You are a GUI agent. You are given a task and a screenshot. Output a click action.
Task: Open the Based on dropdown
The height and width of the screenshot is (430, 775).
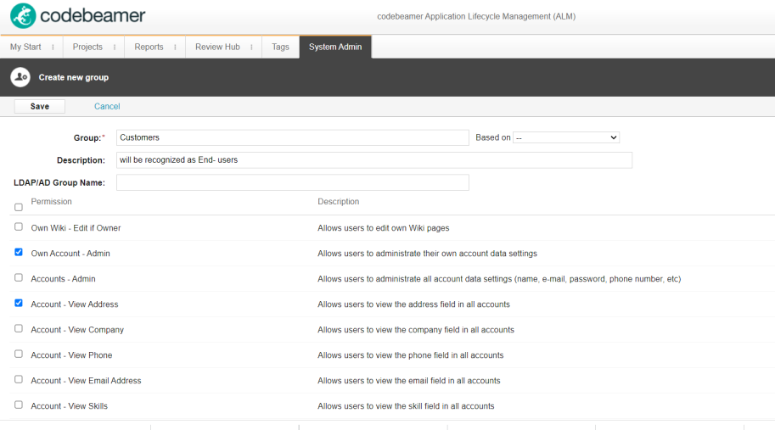pyautogui.click(x=566, y=137)
